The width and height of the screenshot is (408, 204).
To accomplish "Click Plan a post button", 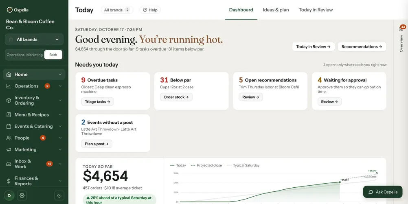I will pyautogui.click(x=97, y=144).
